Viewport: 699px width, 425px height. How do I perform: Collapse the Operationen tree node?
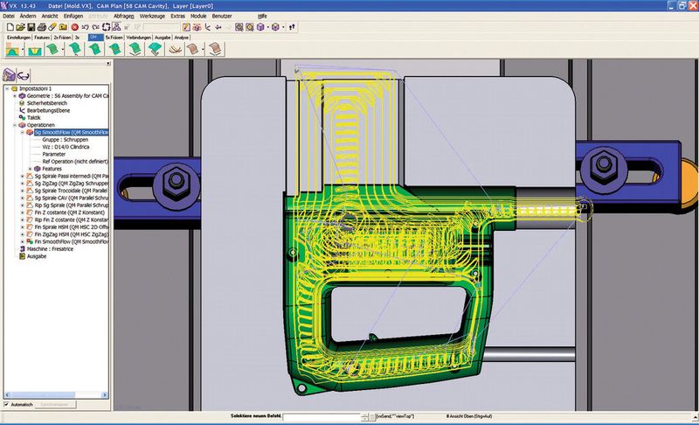tap(14, 124)
